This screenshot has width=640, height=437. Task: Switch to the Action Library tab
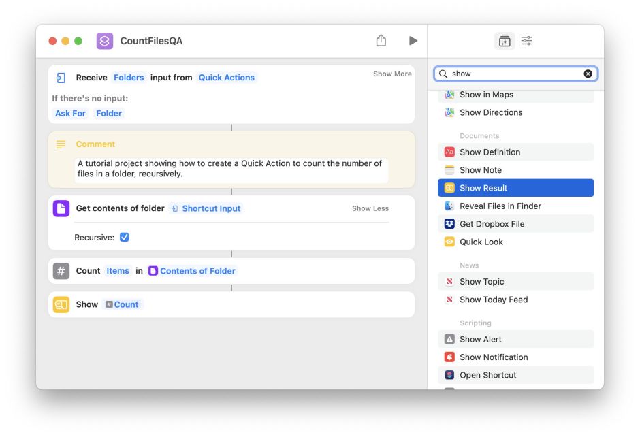tap(505, 41)
